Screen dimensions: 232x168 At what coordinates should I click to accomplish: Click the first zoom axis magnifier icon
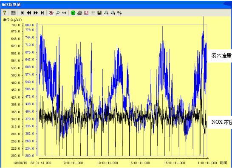click(x=106, y=13)
